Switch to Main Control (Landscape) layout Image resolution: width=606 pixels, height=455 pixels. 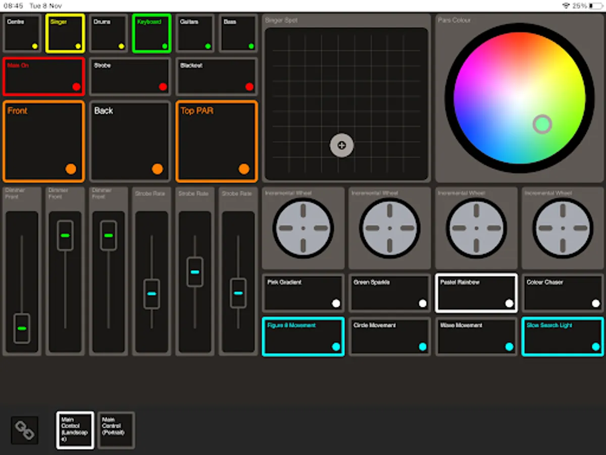[x=75, y=430]
